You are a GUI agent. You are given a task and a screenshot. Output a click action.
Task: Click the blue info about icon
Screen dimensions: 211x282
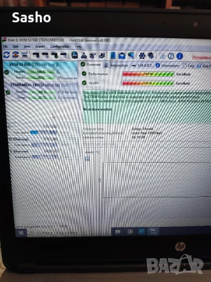click(x=179, y=56)
